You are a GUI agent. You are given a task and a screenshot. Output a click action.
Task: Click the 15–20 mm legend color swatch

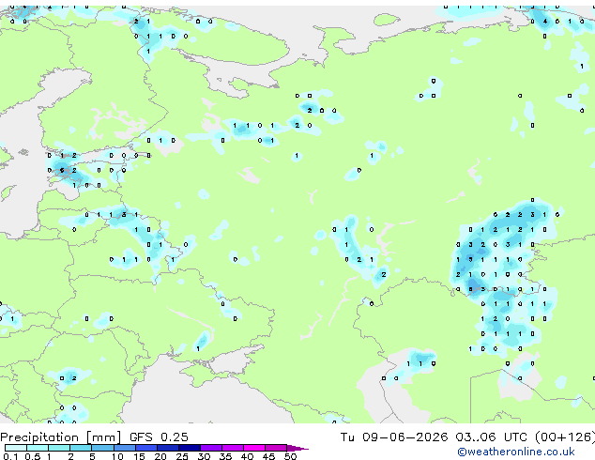(x=145, y=448)
